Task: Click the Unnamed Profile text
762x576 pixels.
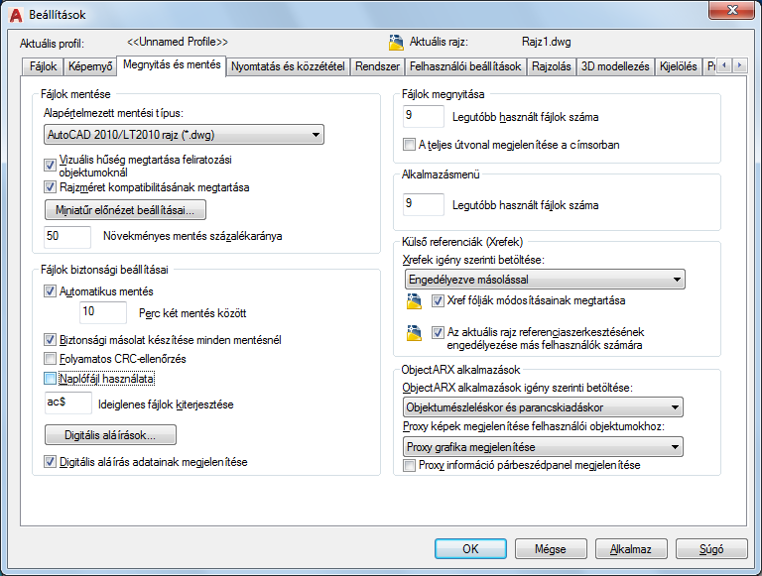Action: tap(178, 42)
